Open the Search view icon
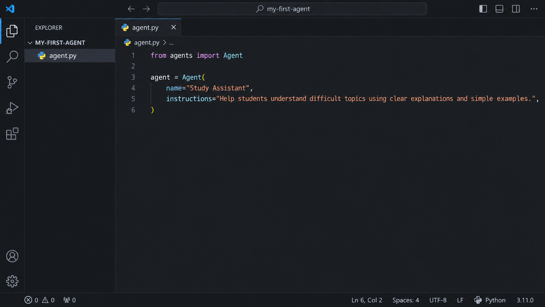The image size is (545, 307). point(12,56)
